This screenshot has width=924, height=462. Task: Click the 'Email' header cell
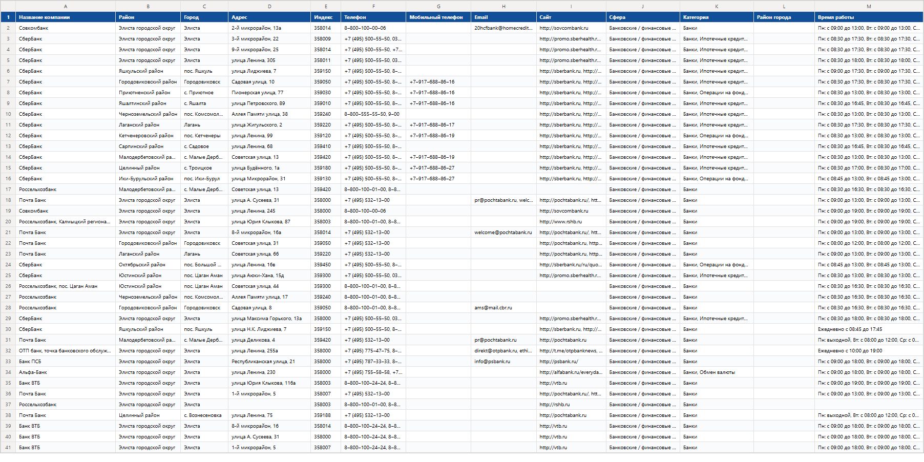point(503,17)
